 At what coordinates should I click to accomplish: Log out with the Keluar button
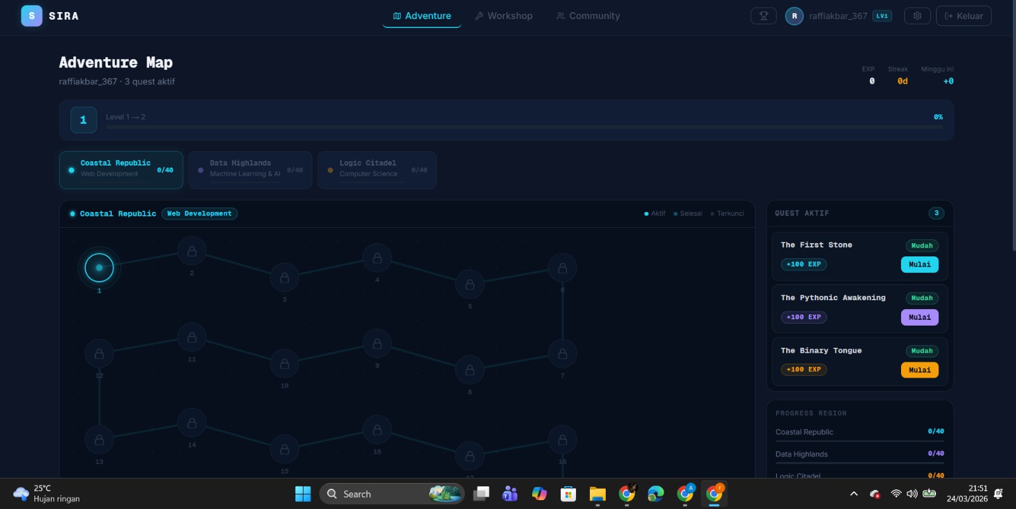(x=963, y=16)
